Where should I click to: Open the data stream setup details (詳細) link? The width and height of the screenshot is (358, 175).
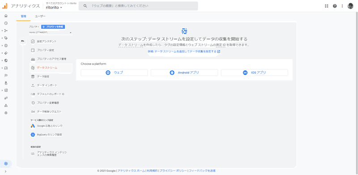pyautogui.click(x=184, y=51)
